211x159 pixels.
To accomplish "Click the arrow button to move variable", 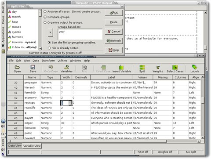I will tap(50, 32).
